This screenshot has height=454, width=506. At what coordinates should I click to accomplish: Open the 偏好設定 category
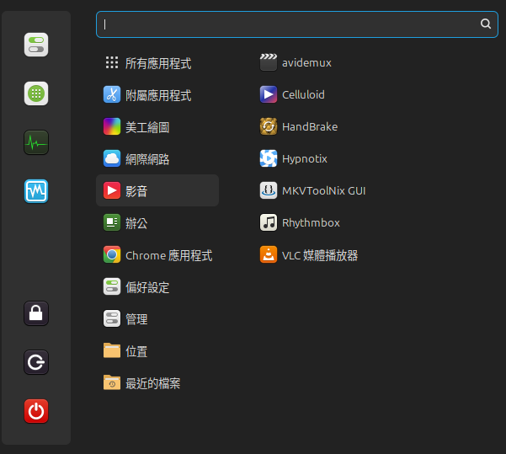click(157, 286)
